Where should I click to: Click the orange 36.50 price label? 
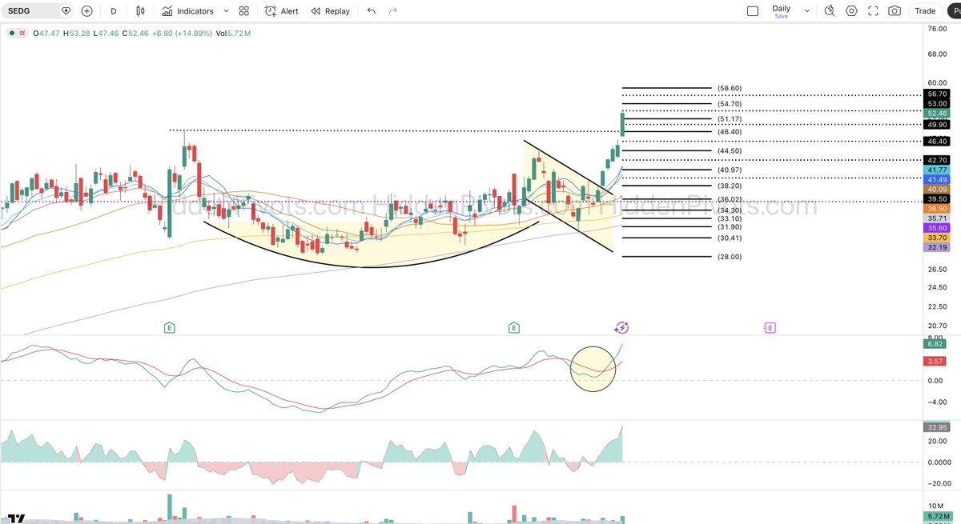click(x=937, y=208)
